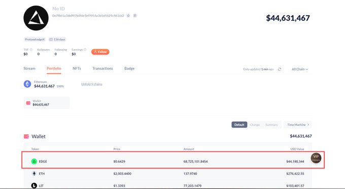Click the Data updated 1 min ago text

(x=258, y=69)
